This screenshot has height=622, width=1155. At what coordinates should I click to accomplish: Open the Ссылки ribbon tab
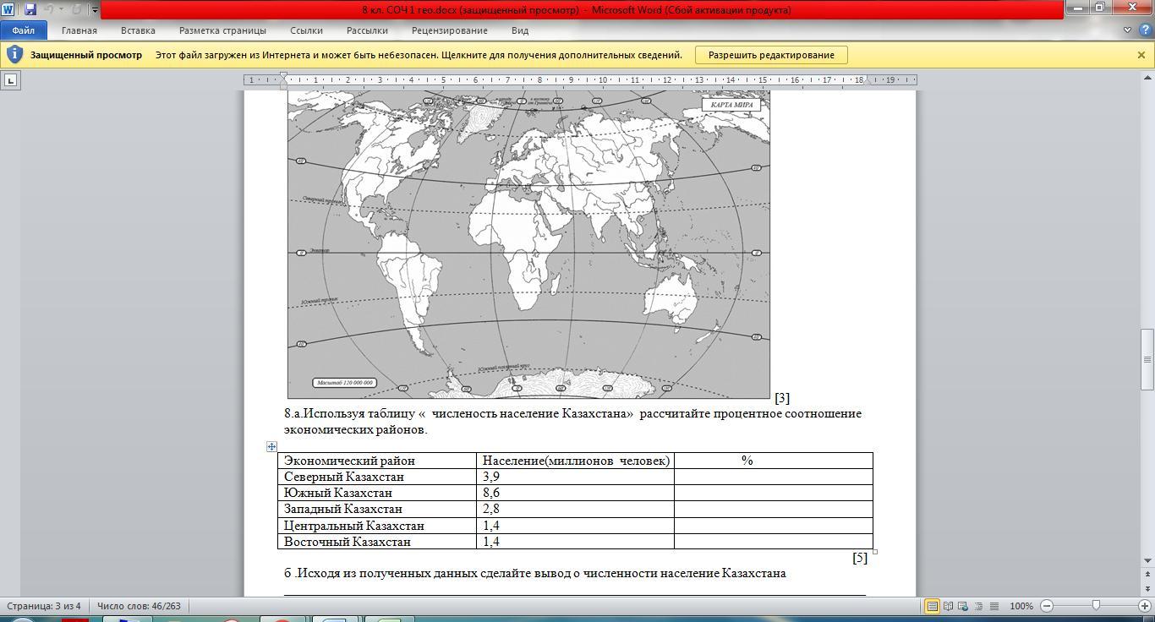pyautogui.click(x=306, y=30)
